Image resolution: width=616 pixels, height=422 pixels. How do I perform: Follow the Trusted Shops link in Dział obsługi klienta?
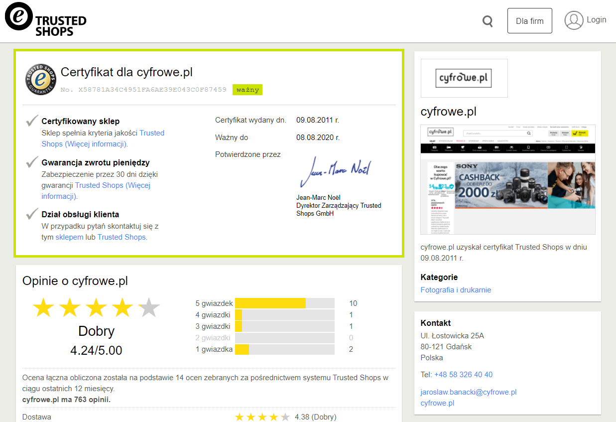pos(122,237)
